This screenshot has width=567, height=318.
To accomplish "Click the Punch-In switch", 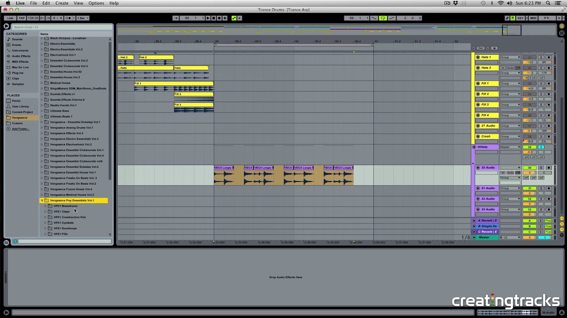I will [x=374, y=18].
